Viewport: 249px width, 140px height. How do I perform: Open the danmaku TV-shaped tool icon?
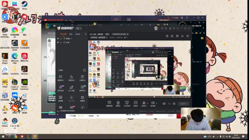pos(82,98)
